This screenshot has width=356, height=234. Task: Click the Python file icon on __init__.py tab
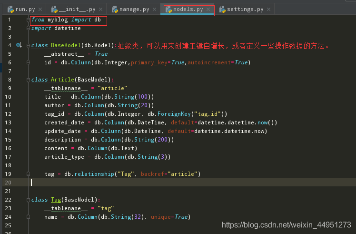tap(54, 10)
